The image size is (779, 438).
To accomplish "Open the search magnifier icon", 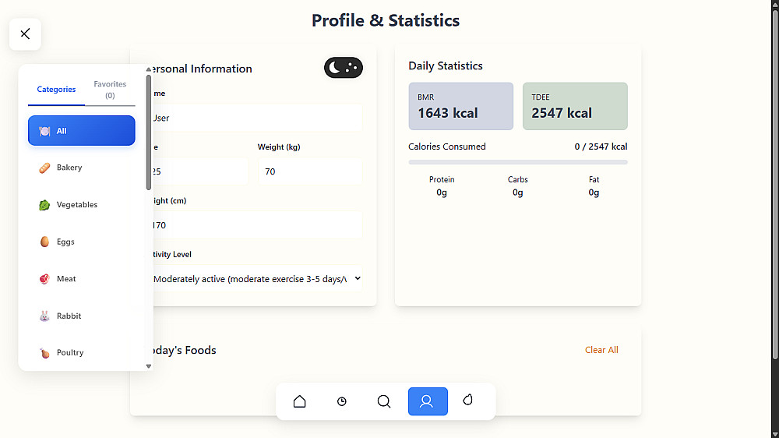I will point(384,401).
